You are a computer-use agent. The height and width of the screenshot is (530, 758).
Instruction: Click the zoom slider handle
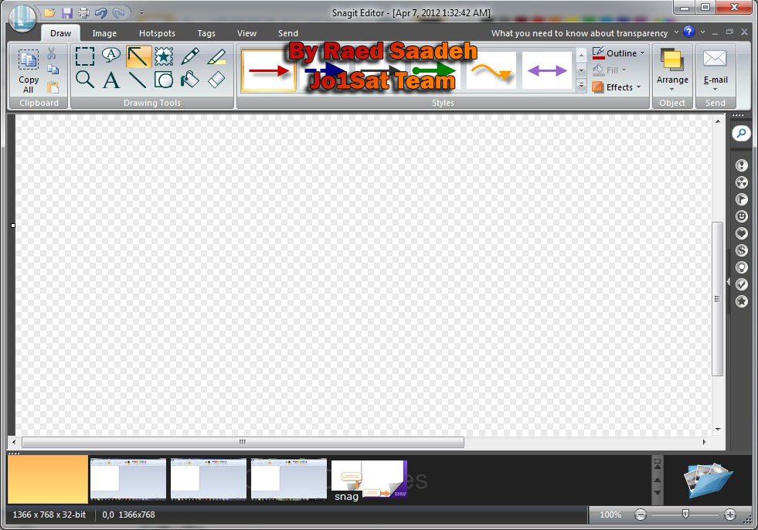pos(685,515)
